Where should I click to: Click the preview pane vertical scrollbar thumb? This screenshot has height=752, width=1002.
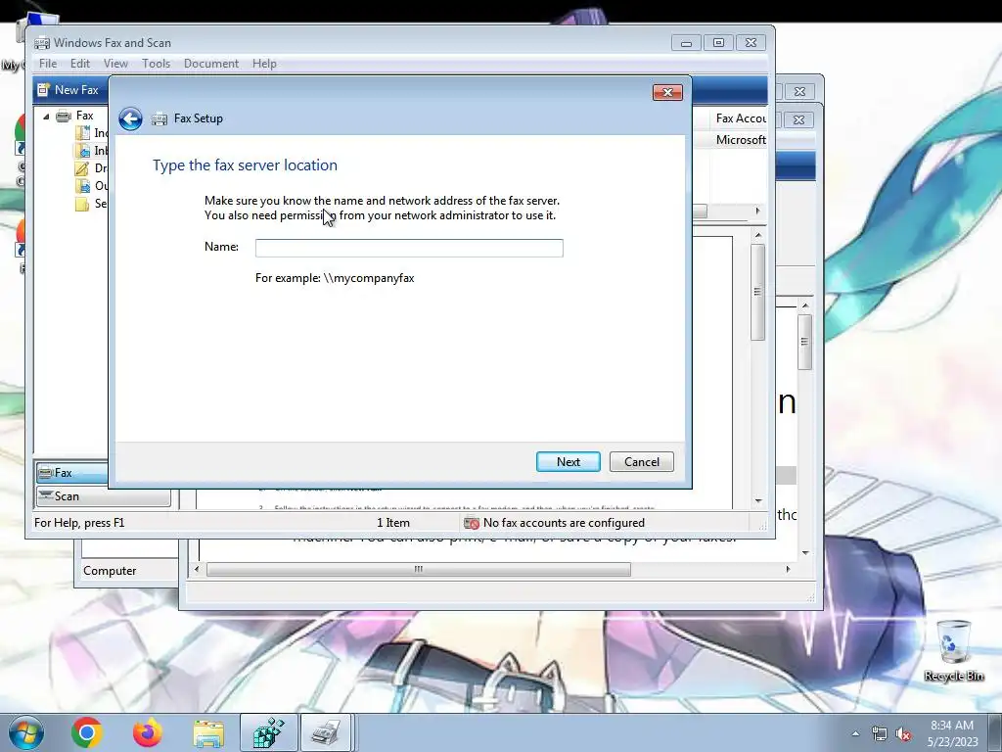(x=758, y=292)
